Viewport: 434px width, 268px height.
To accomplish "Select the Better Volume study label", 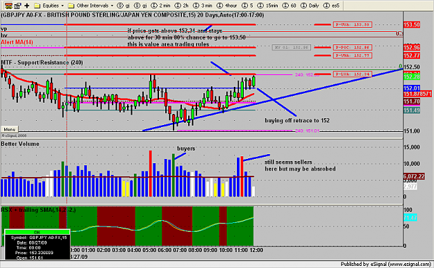I will coord(20,144).
